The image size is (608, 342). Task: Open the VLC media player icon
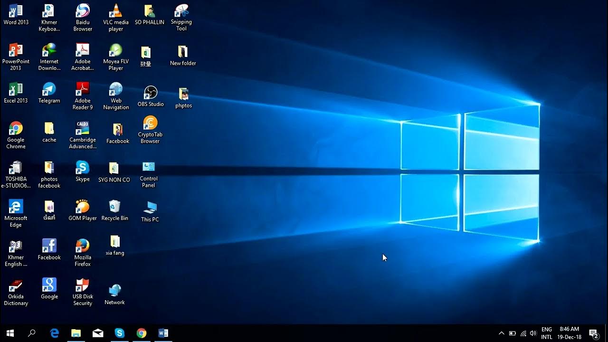click(x=116, y=18)
